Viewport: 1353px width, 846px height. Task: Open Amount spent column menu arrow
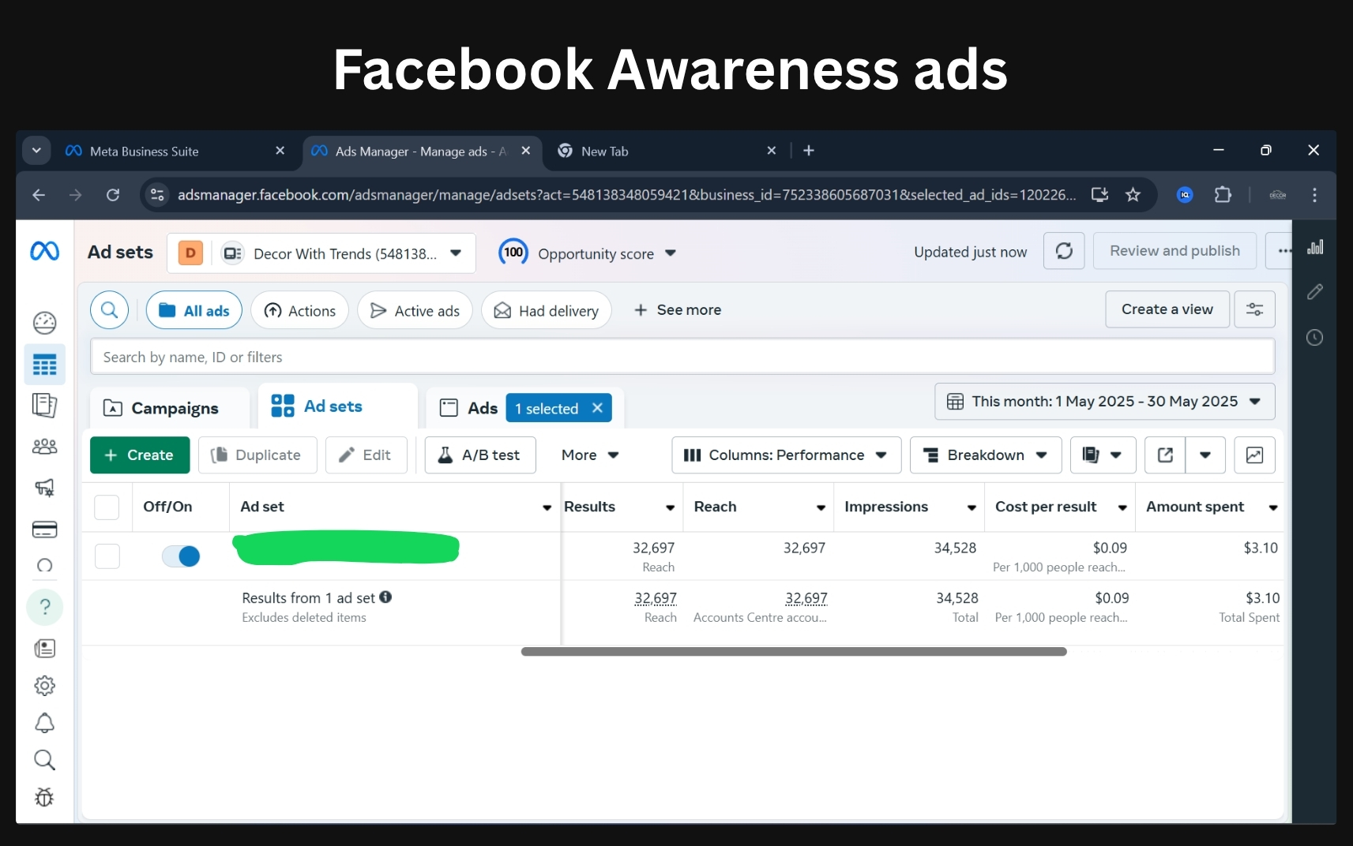[x=1273, y=507]
